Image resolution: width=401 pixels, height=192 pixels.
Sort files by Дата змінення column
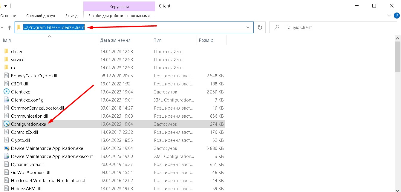pyautogui.click(x=115, y=40)
